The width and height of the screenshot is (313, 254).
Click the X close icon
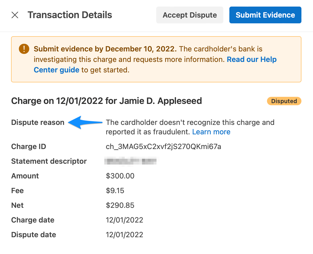tap(15, 15)
